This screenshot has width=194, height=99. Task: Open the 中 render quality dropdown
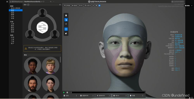tap(81, 6)
